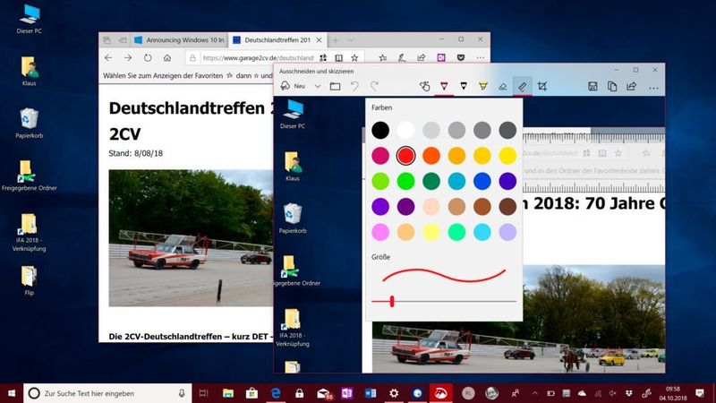
Task: Refresh the page in Edge
Action: pyautogui.click(x=148, y=58)
